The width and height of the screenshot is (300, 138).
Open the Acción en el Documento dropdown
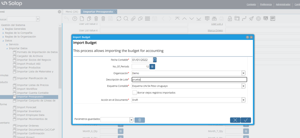click(243, 100)
